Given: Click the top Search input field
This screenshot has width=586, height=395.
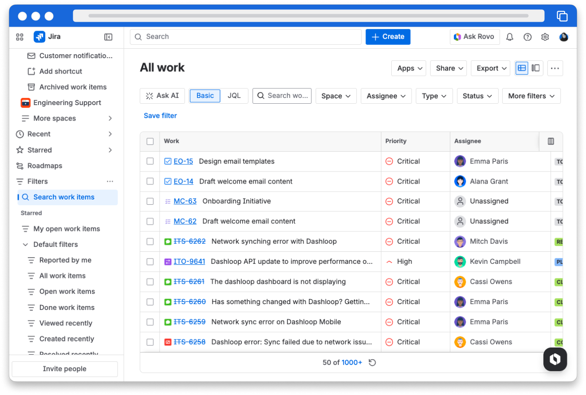Looking at the screenshot, I should pos(246,37).
